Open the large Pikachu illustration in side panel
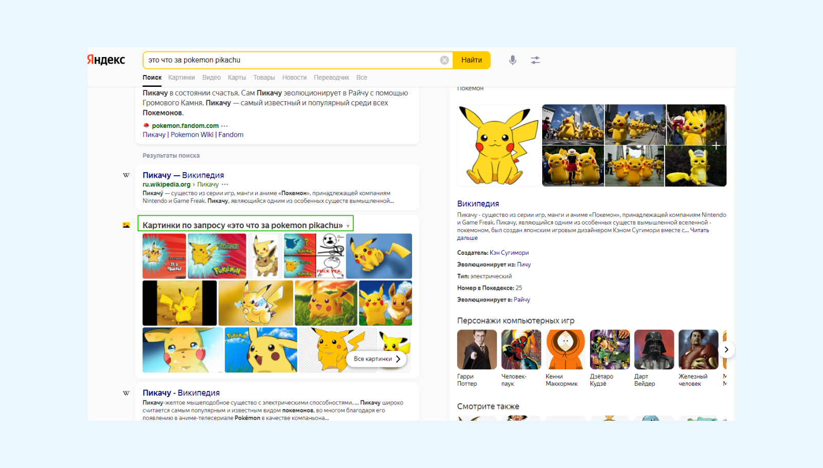 point(498,145)
